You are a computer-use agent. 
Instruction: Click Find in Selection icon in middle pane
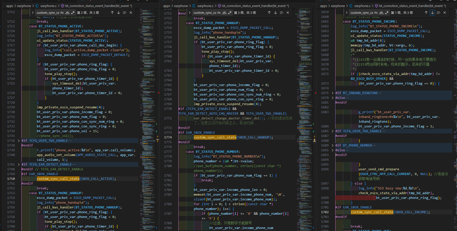(x=281, y=13)
